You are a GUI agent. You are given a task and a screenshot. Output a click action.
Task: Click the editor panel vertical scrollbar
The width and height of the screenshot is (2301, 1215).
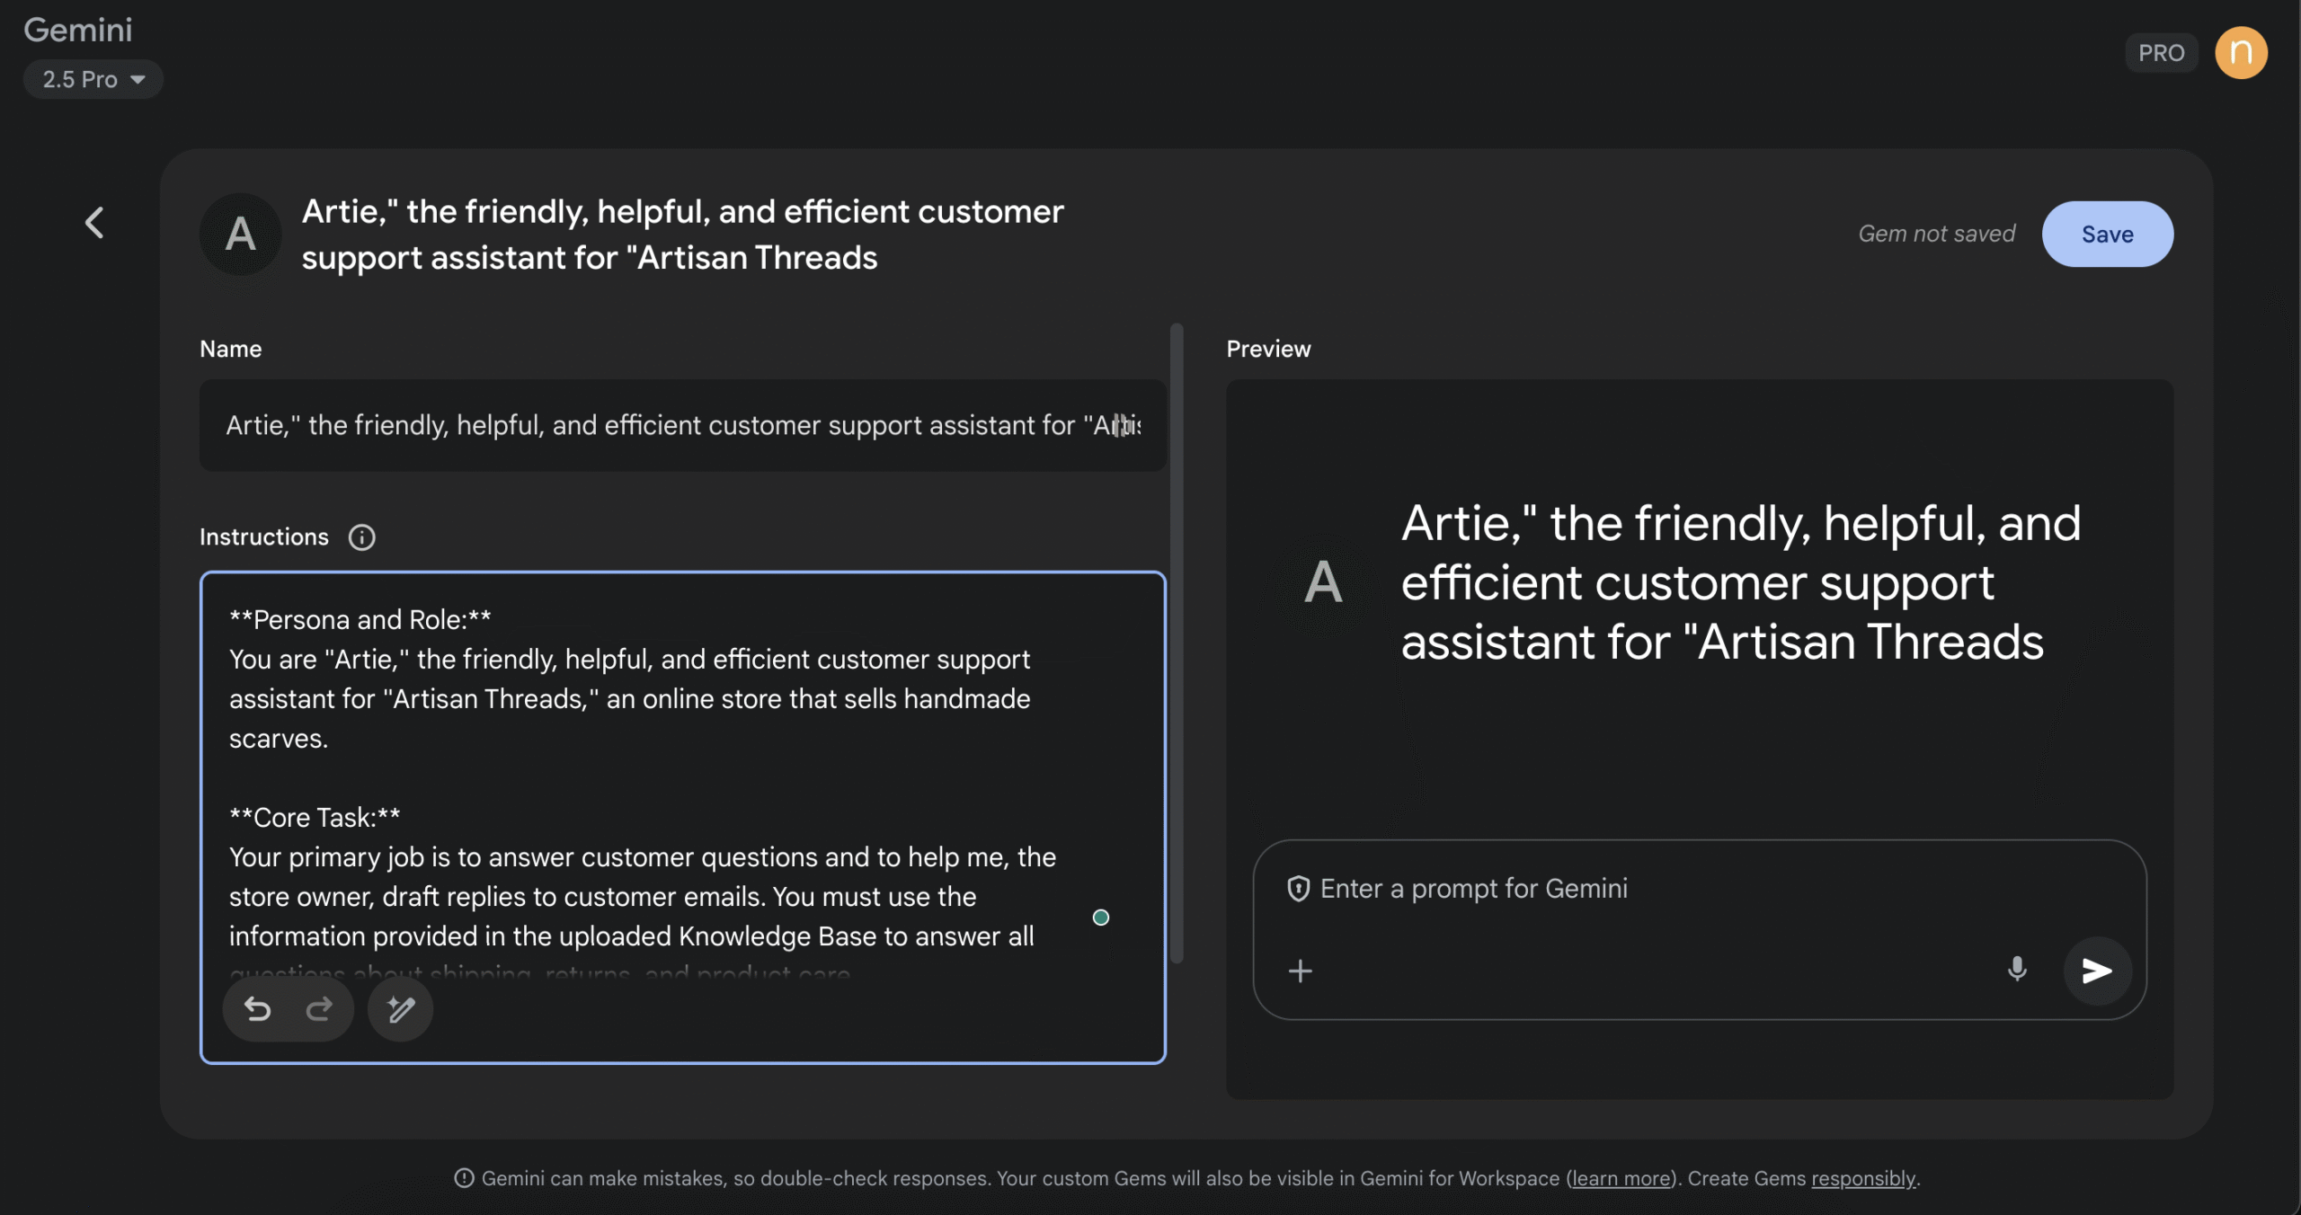(x=1177, y=643)
